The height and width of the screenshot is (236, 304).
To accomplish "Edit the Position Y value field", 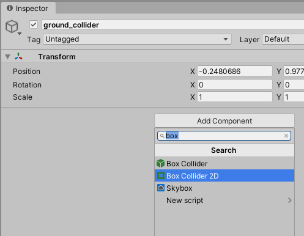I will (x=294, y=72).
